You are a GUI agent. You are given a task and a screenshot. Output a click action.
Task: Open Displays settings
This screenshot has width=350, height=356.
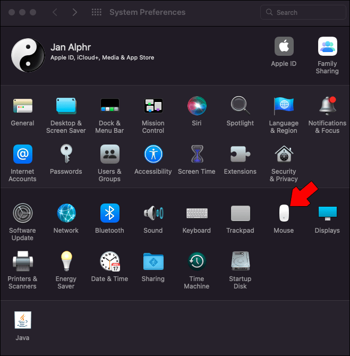pyautogui.click(x=327, y=213)
